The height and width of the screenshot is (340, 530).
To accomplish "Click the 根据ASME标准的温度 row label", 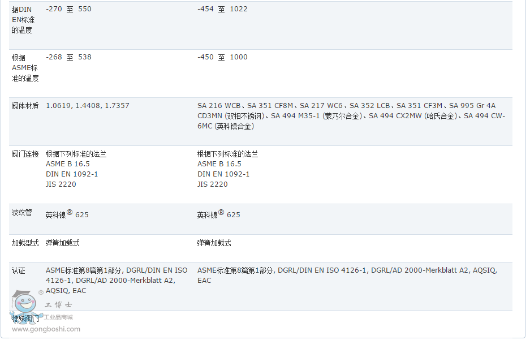I will click(x=25, y=68).
